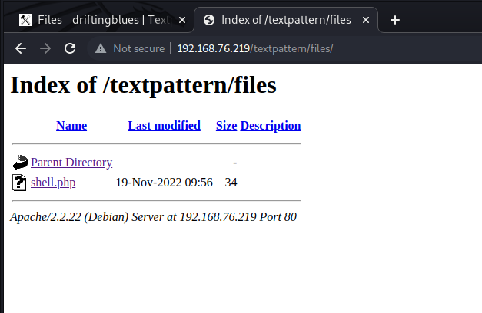Close the Index of /textpattern/files tab
The image size is (482, 313).
(366, 20)
